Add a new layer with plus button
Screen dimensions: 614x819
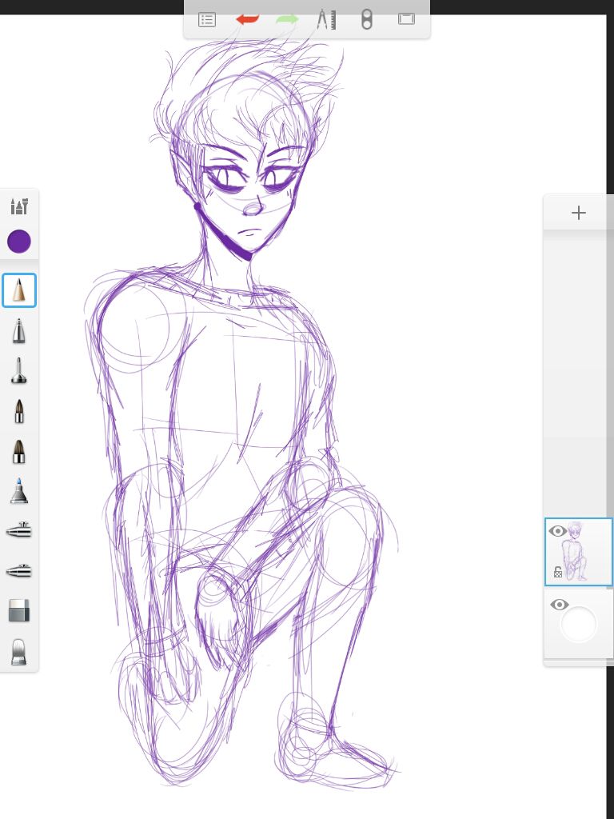pos(579,213)
